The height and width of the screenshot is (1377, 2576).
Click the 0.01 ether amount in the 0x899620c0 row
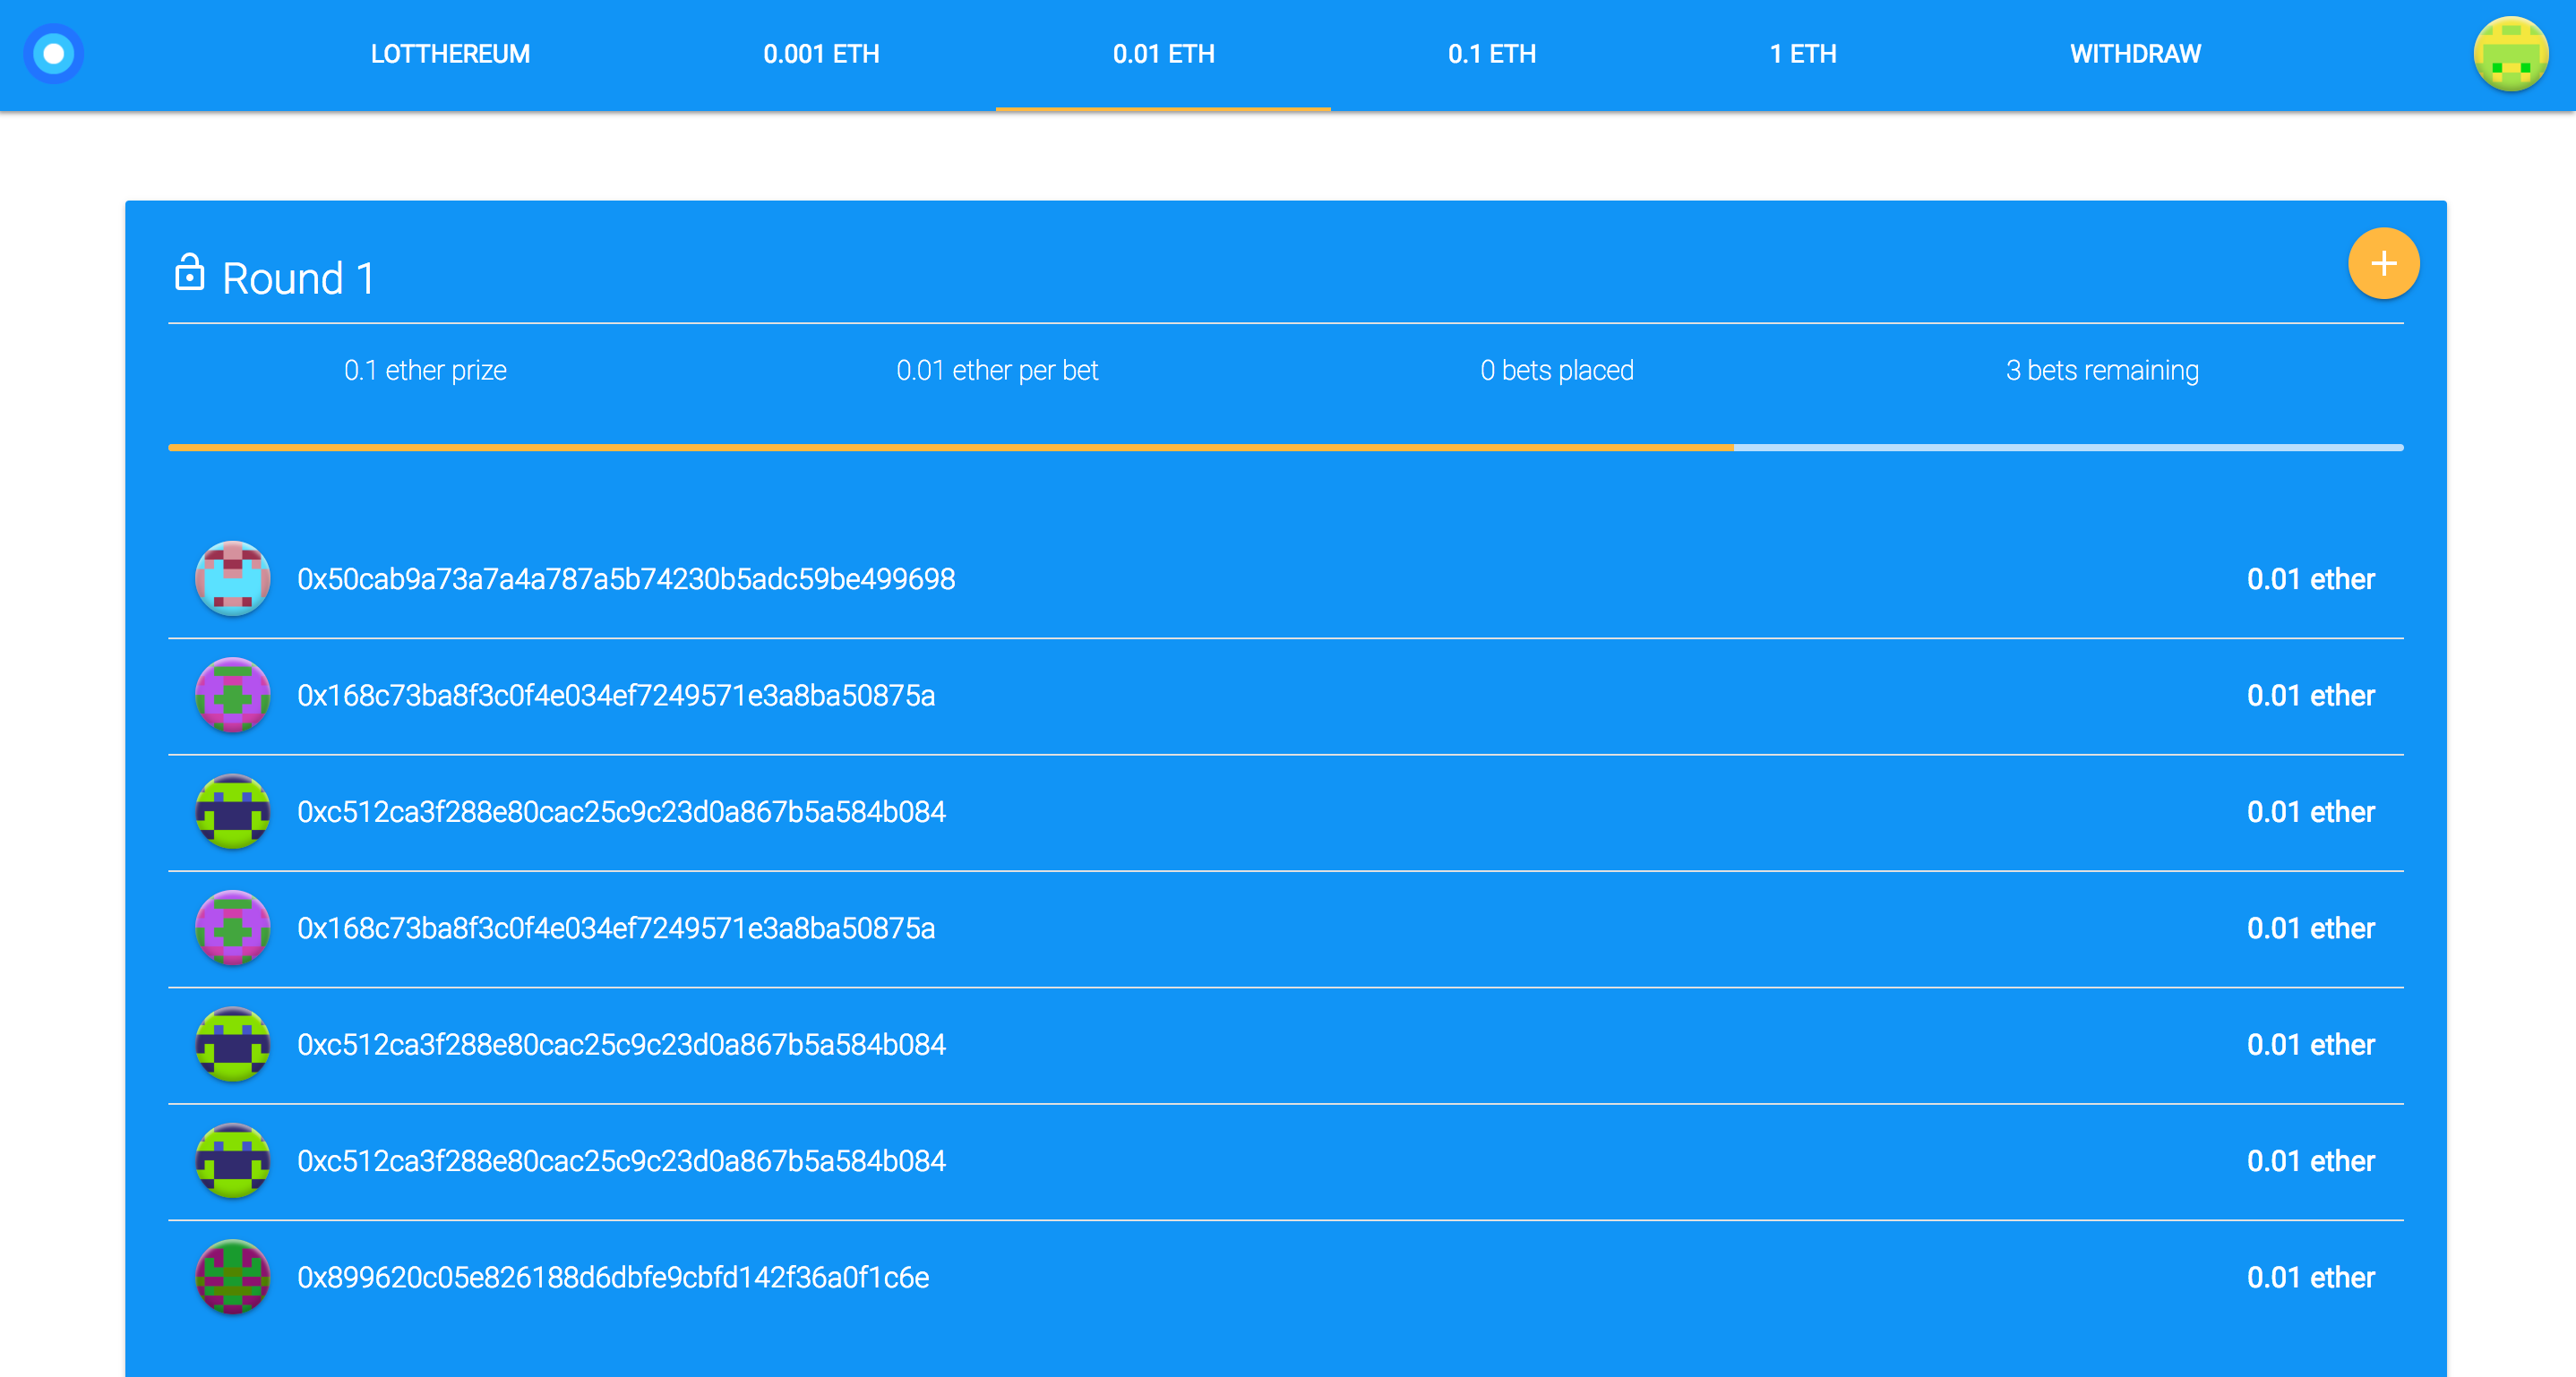pos(2310,1279)
